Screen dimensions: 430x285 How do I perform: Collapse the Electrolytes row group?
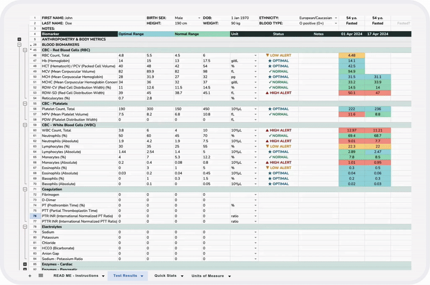(25, 226)
